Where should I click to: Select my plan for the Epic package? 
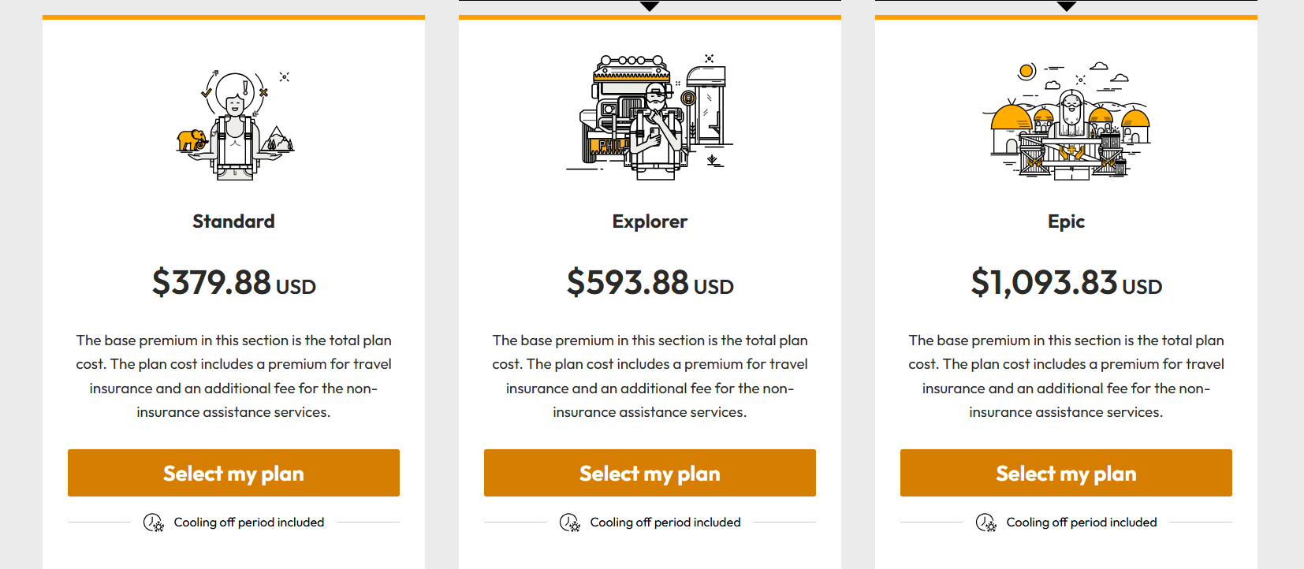[x=1066, y=473]
